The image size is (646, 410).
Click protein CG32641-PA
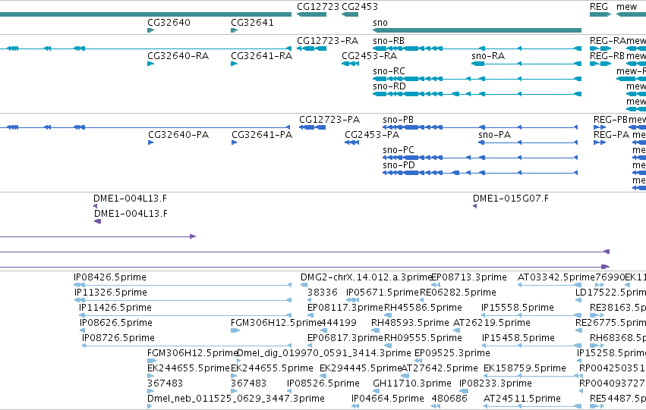coord(234,142)
